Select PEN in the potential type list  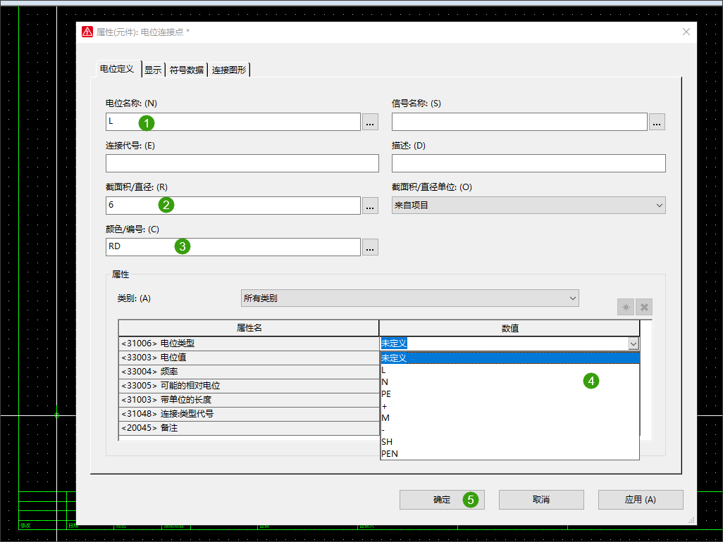pyautogui.click(x=509, y=454)
